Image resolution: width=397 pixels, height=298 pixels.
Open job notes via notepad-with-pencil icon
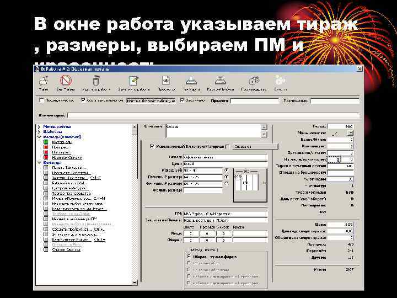click(x=133, y=81)
